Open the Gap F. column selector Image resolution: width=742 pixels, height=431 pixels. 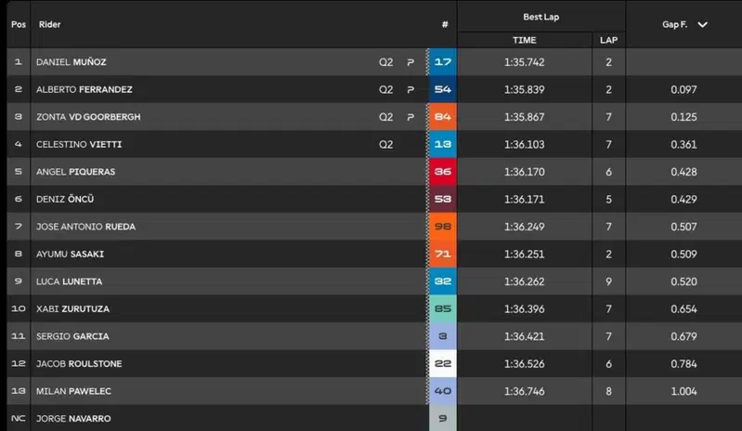point(684,24)
